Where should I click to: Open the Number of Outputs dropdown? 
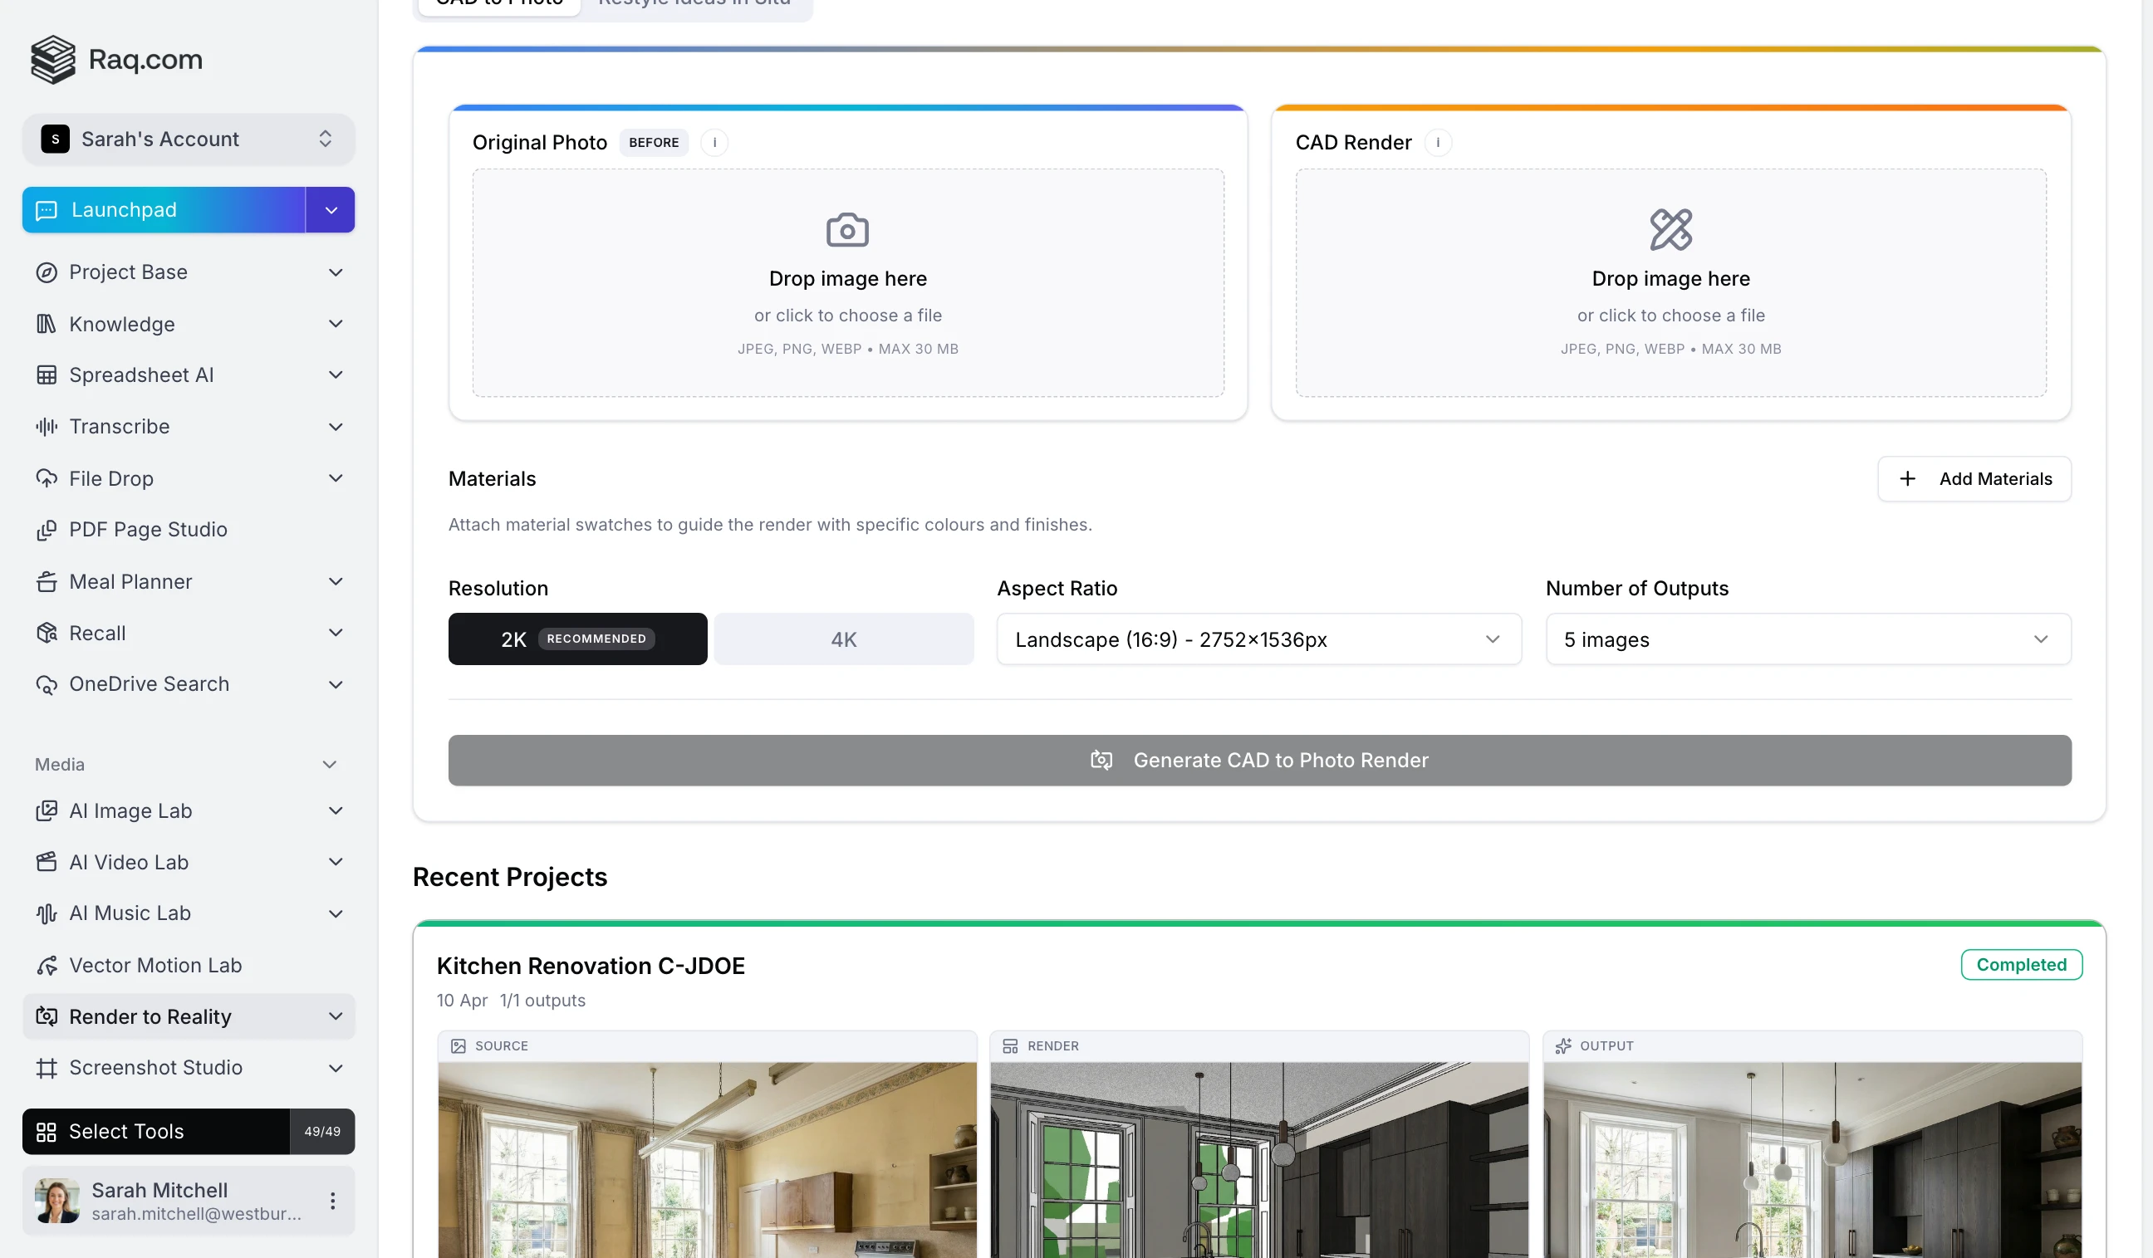coord(1807,639)
